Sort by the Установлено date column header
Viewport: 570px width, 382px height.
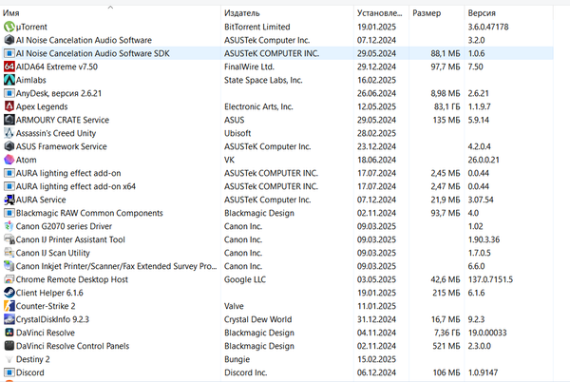point(379,13)
